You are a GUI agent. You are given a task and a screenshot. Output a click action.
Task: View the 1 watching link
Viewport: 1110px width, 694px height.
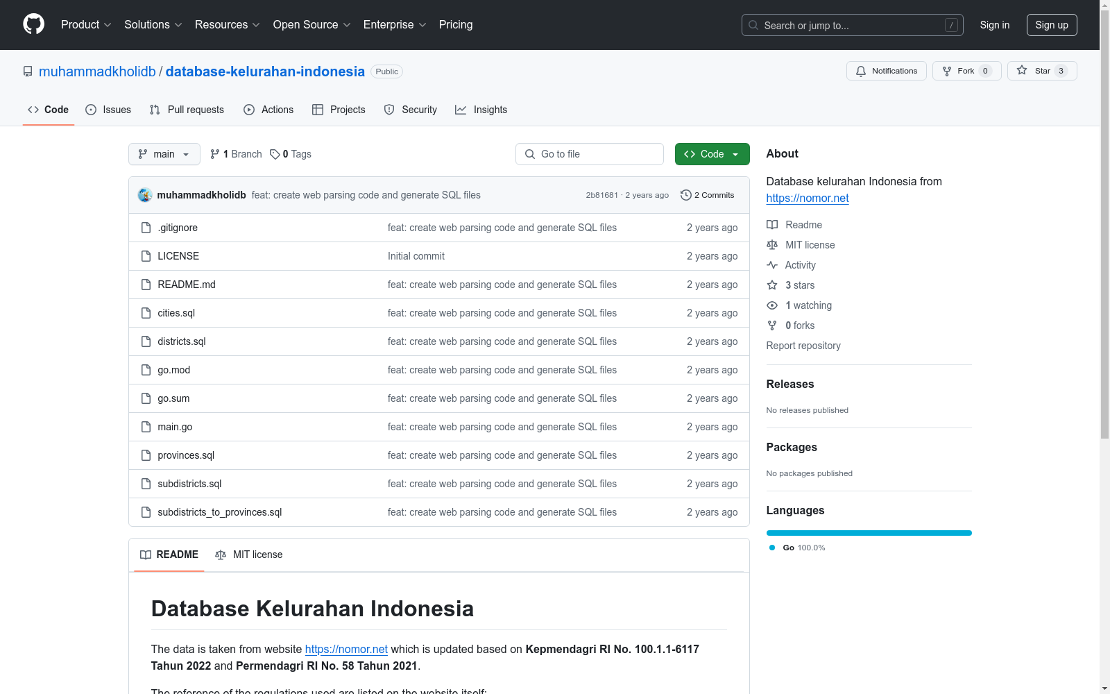(x=799, y=305)
